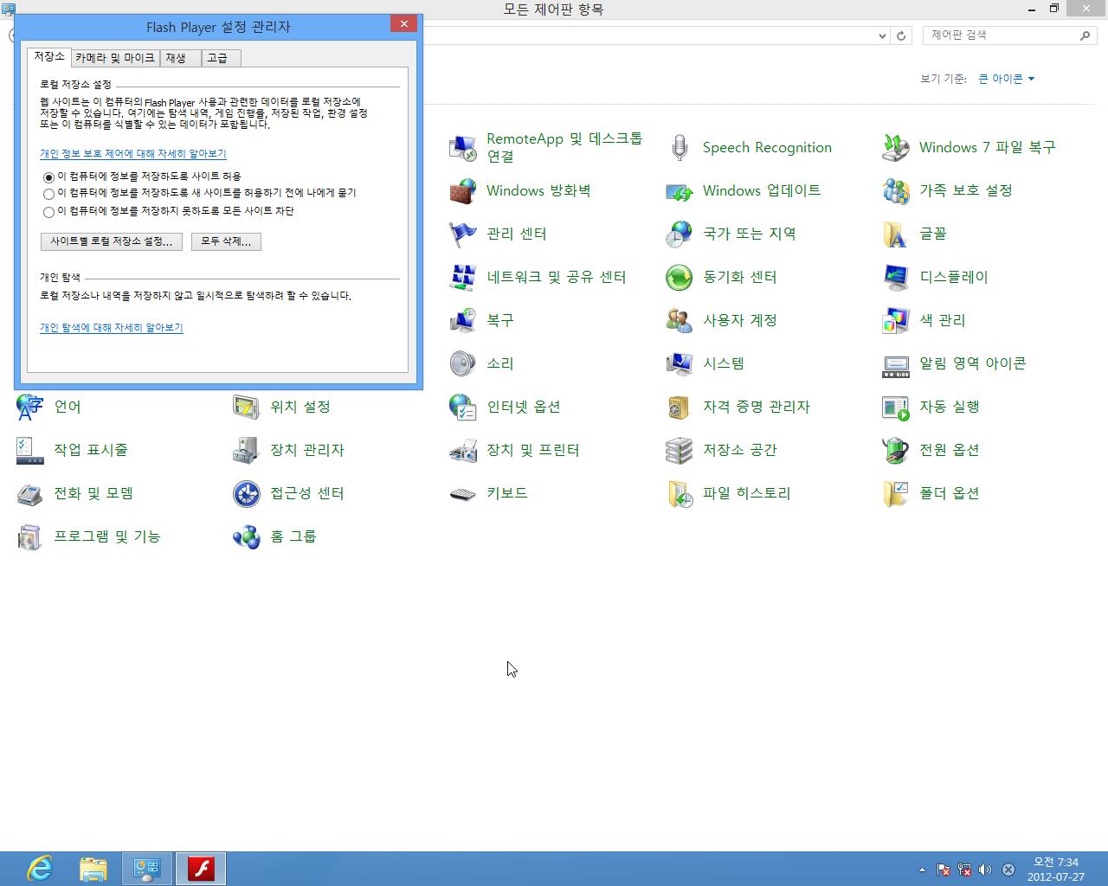Open the 사용자 계정 icon

click(680, 320)
